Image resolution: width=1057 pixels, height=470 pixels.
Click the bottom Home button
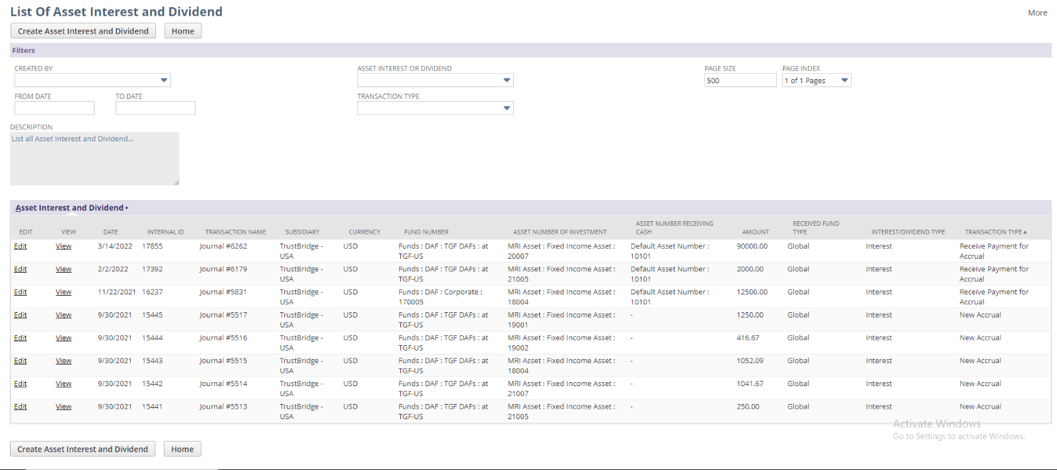pyautogui.click(x=182, y=450)
